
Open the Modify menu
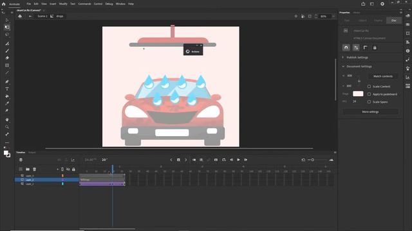pos(63,4)
